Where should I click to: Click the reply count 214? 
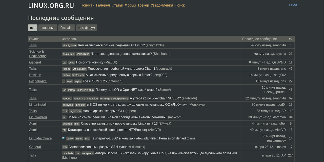pos(291,155)
